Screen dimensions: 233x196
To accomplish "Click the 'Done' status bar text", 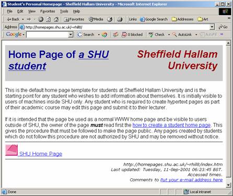I will (12, 192).
